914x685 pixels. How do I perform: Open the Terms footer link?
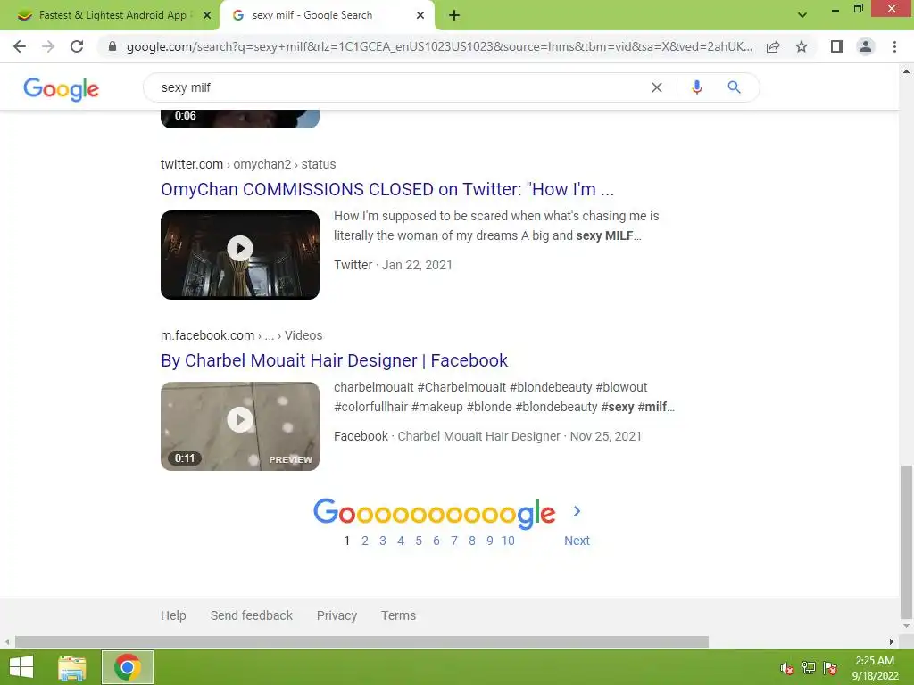pos(398,615)
